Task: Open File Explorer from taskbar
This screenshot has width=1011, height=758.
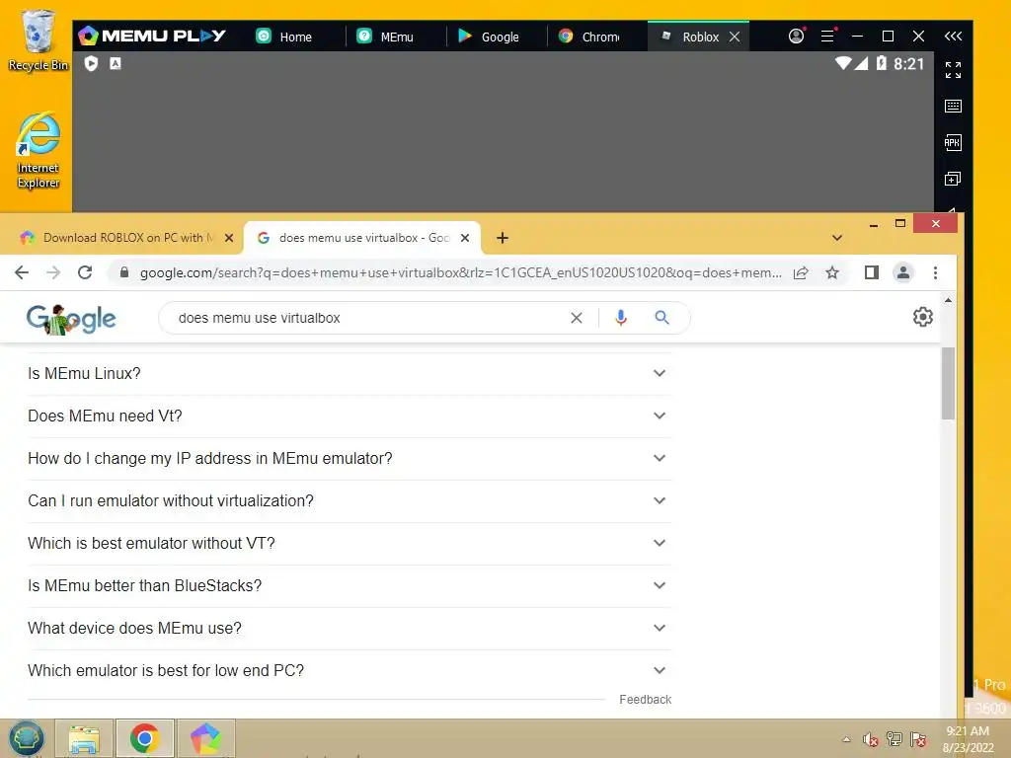Action: tap(85, 738)
